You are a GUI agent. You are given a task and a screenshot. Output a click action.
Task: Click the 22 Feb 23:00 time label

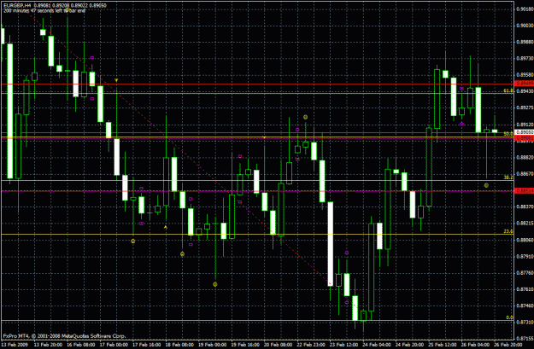point(311,345)
